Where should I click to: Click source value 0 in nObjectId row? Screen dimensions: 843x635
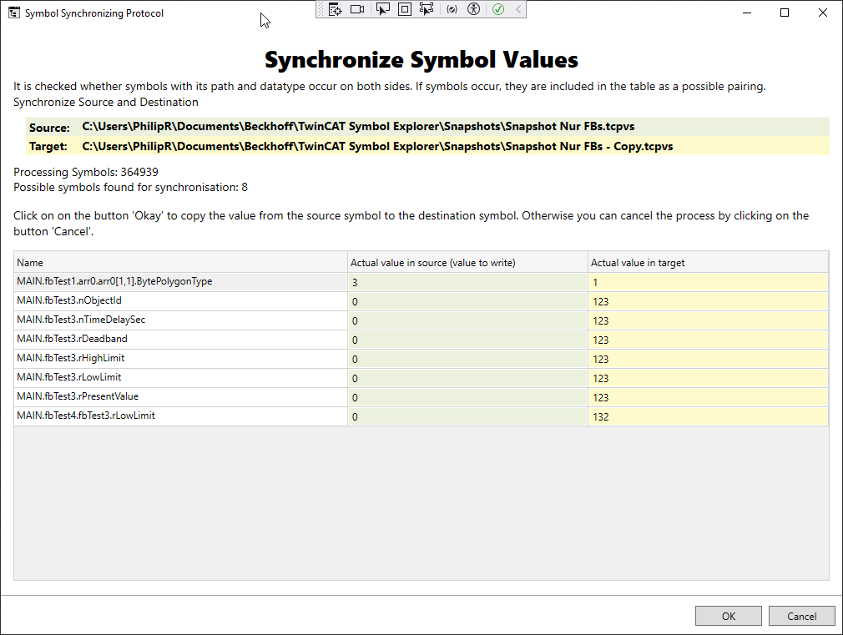[x=467, y=301]
